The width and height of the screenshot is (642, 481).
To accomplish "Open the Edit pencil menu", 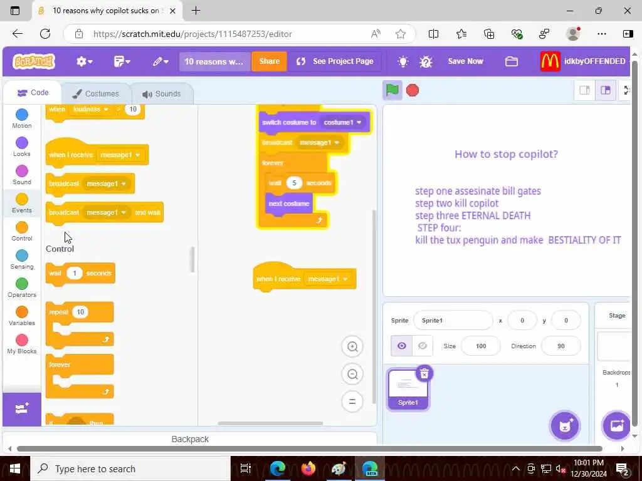I will (160, 62).
